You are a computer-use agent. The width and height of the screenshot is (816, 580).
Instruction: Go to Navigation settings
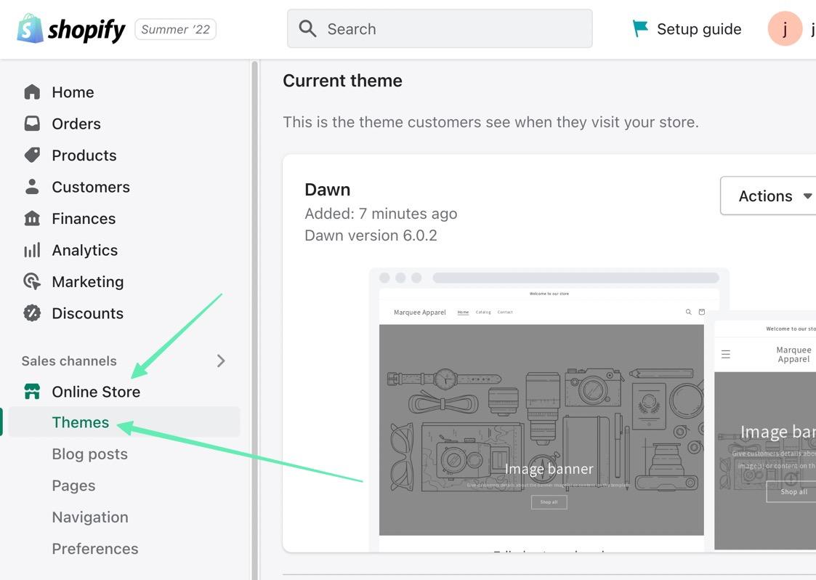click(x=89, y=517)
